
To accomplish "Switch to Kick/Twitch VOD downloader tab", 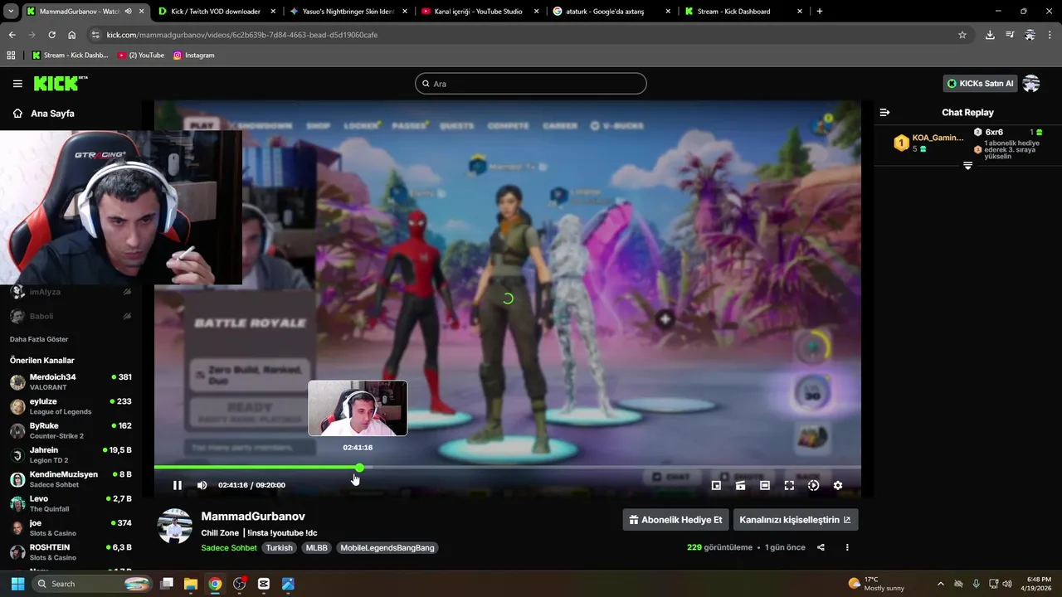I will click(216, 12).
